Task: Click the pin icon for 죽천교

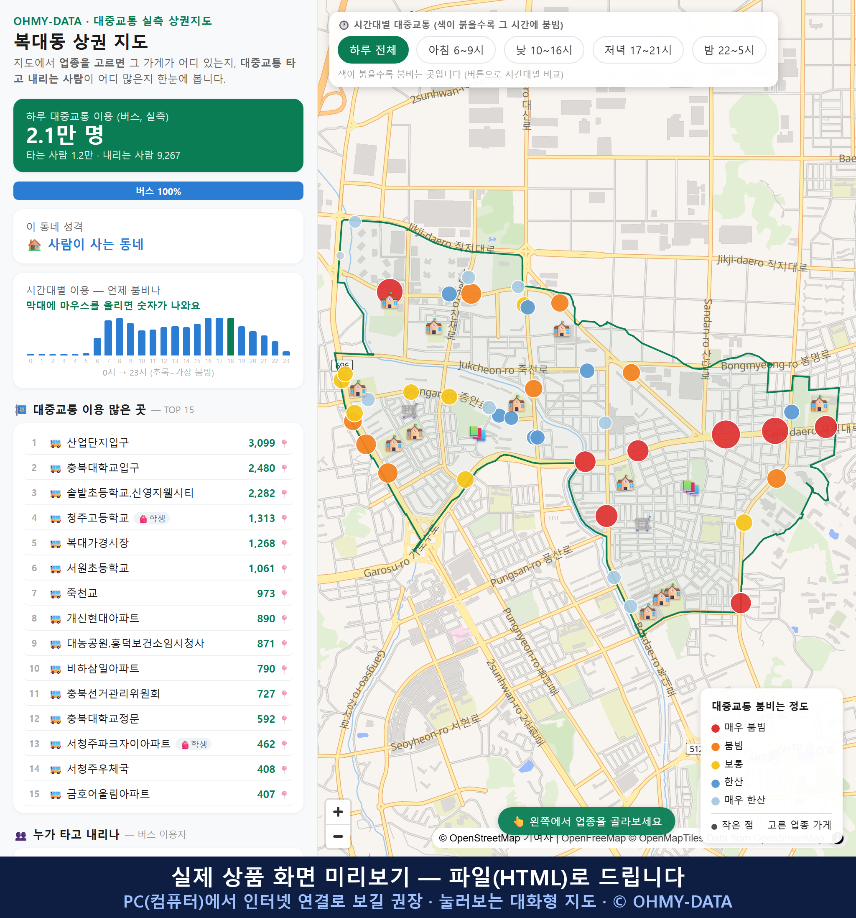Action: pyautogui.click(x=284, y=593)
